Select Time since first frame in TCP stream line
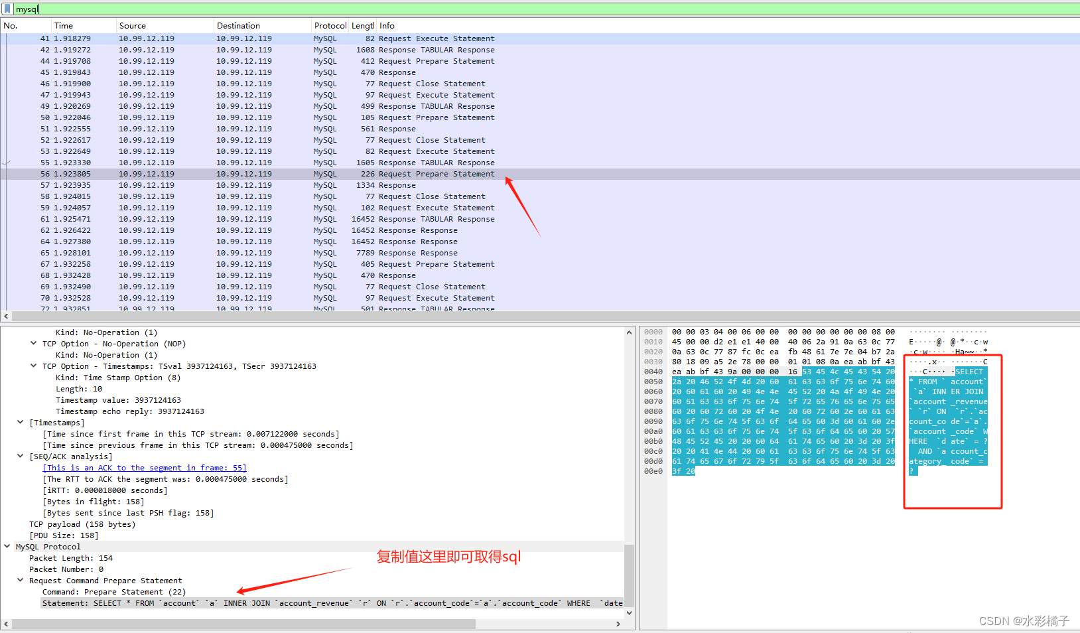 click(x=191, y=434)
